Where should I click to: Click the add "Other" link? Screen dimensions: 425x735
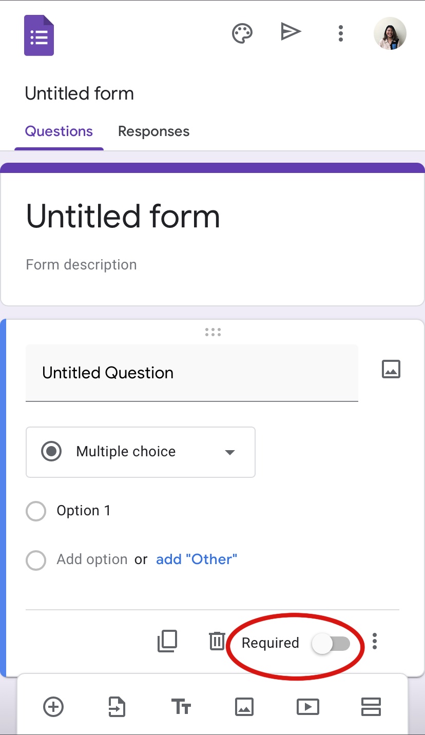click(197, 559)
